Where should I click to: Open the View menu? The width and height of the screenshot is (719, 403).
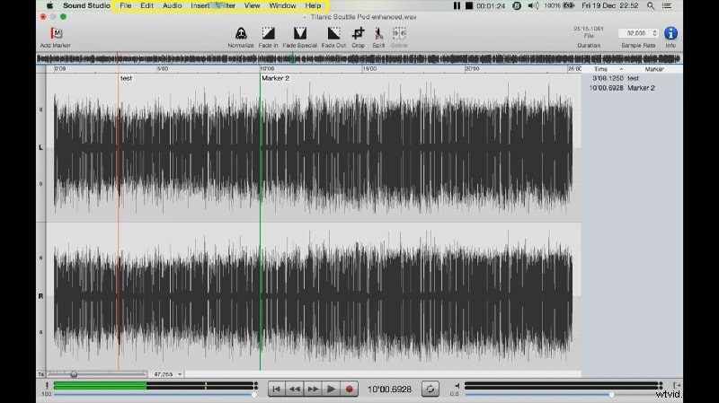252,5
